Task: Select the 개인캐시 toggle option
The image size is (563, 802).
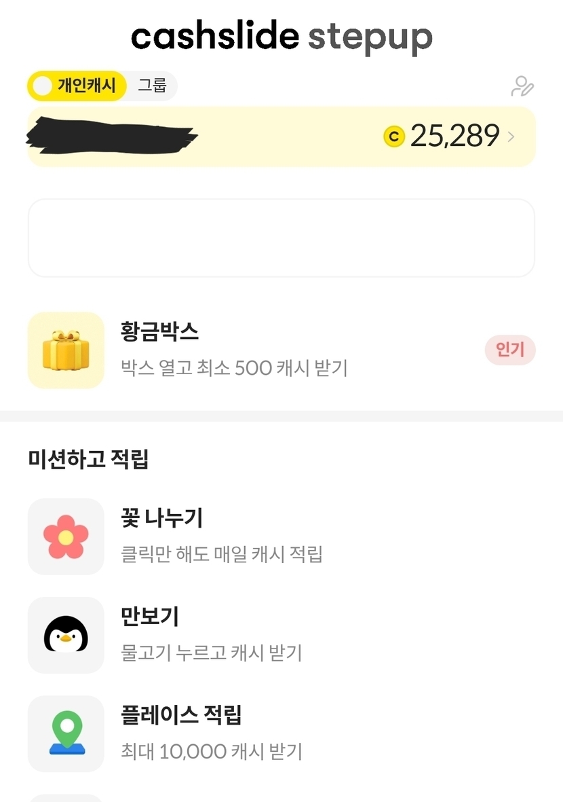Action: point(77,86)
